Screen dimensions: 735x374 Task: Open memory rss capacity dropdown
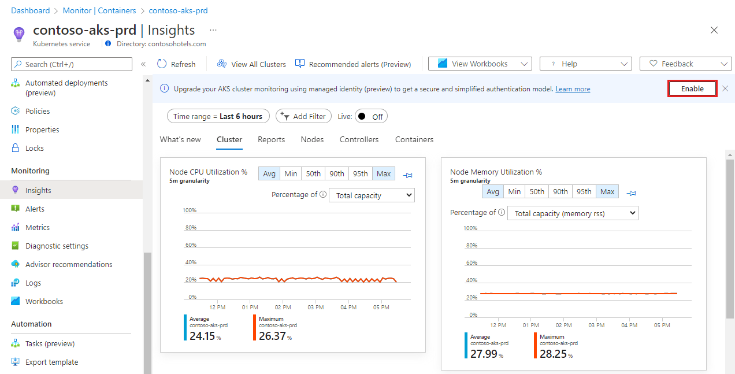pos(573,213)
